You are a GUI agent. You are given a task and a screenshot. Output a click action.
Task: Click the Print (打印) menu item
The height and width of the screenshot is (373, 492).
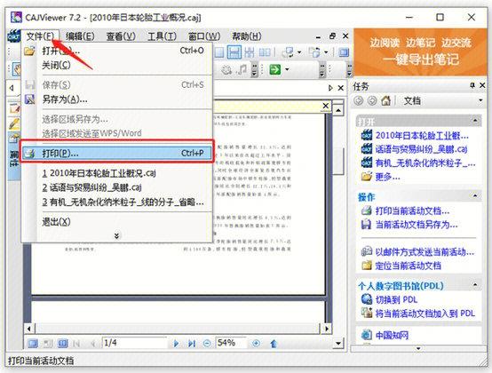[117, 154]
